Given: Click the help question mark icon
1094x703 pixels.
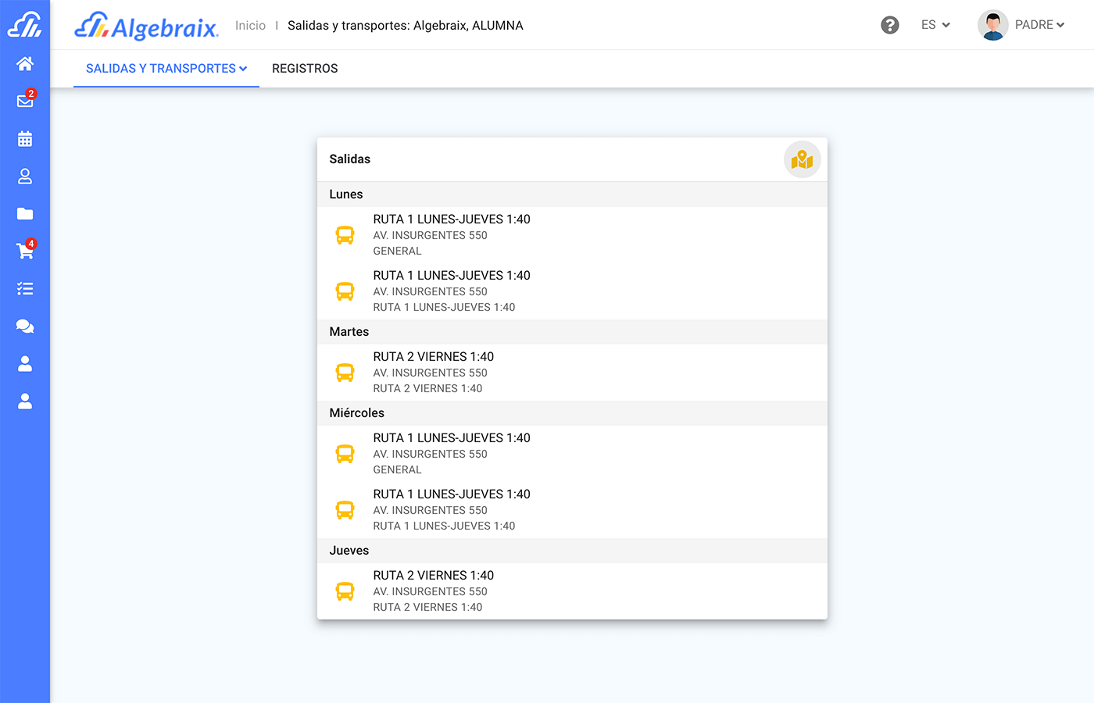Looking at the screenshot, I should (889, 25).
